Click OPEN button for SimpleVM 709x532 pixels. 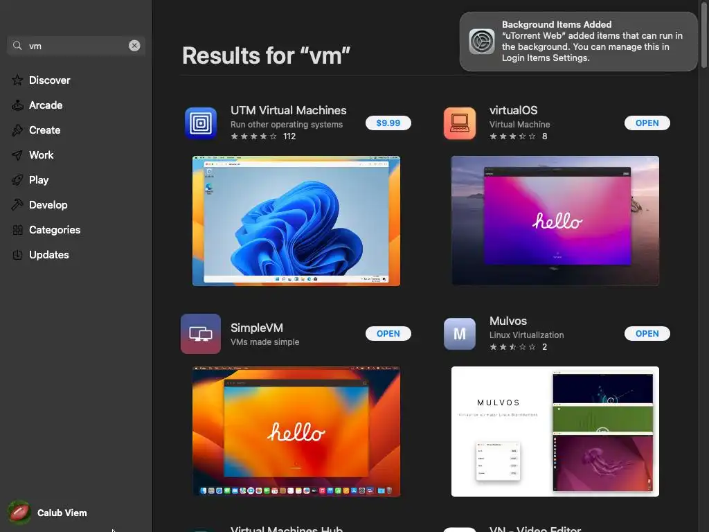point(388,333)
